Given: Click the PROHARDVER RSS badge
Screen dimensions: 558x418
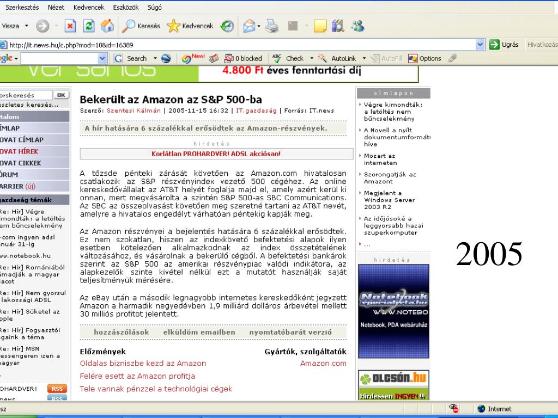Looking at the screenshot, I should point(57,389).
